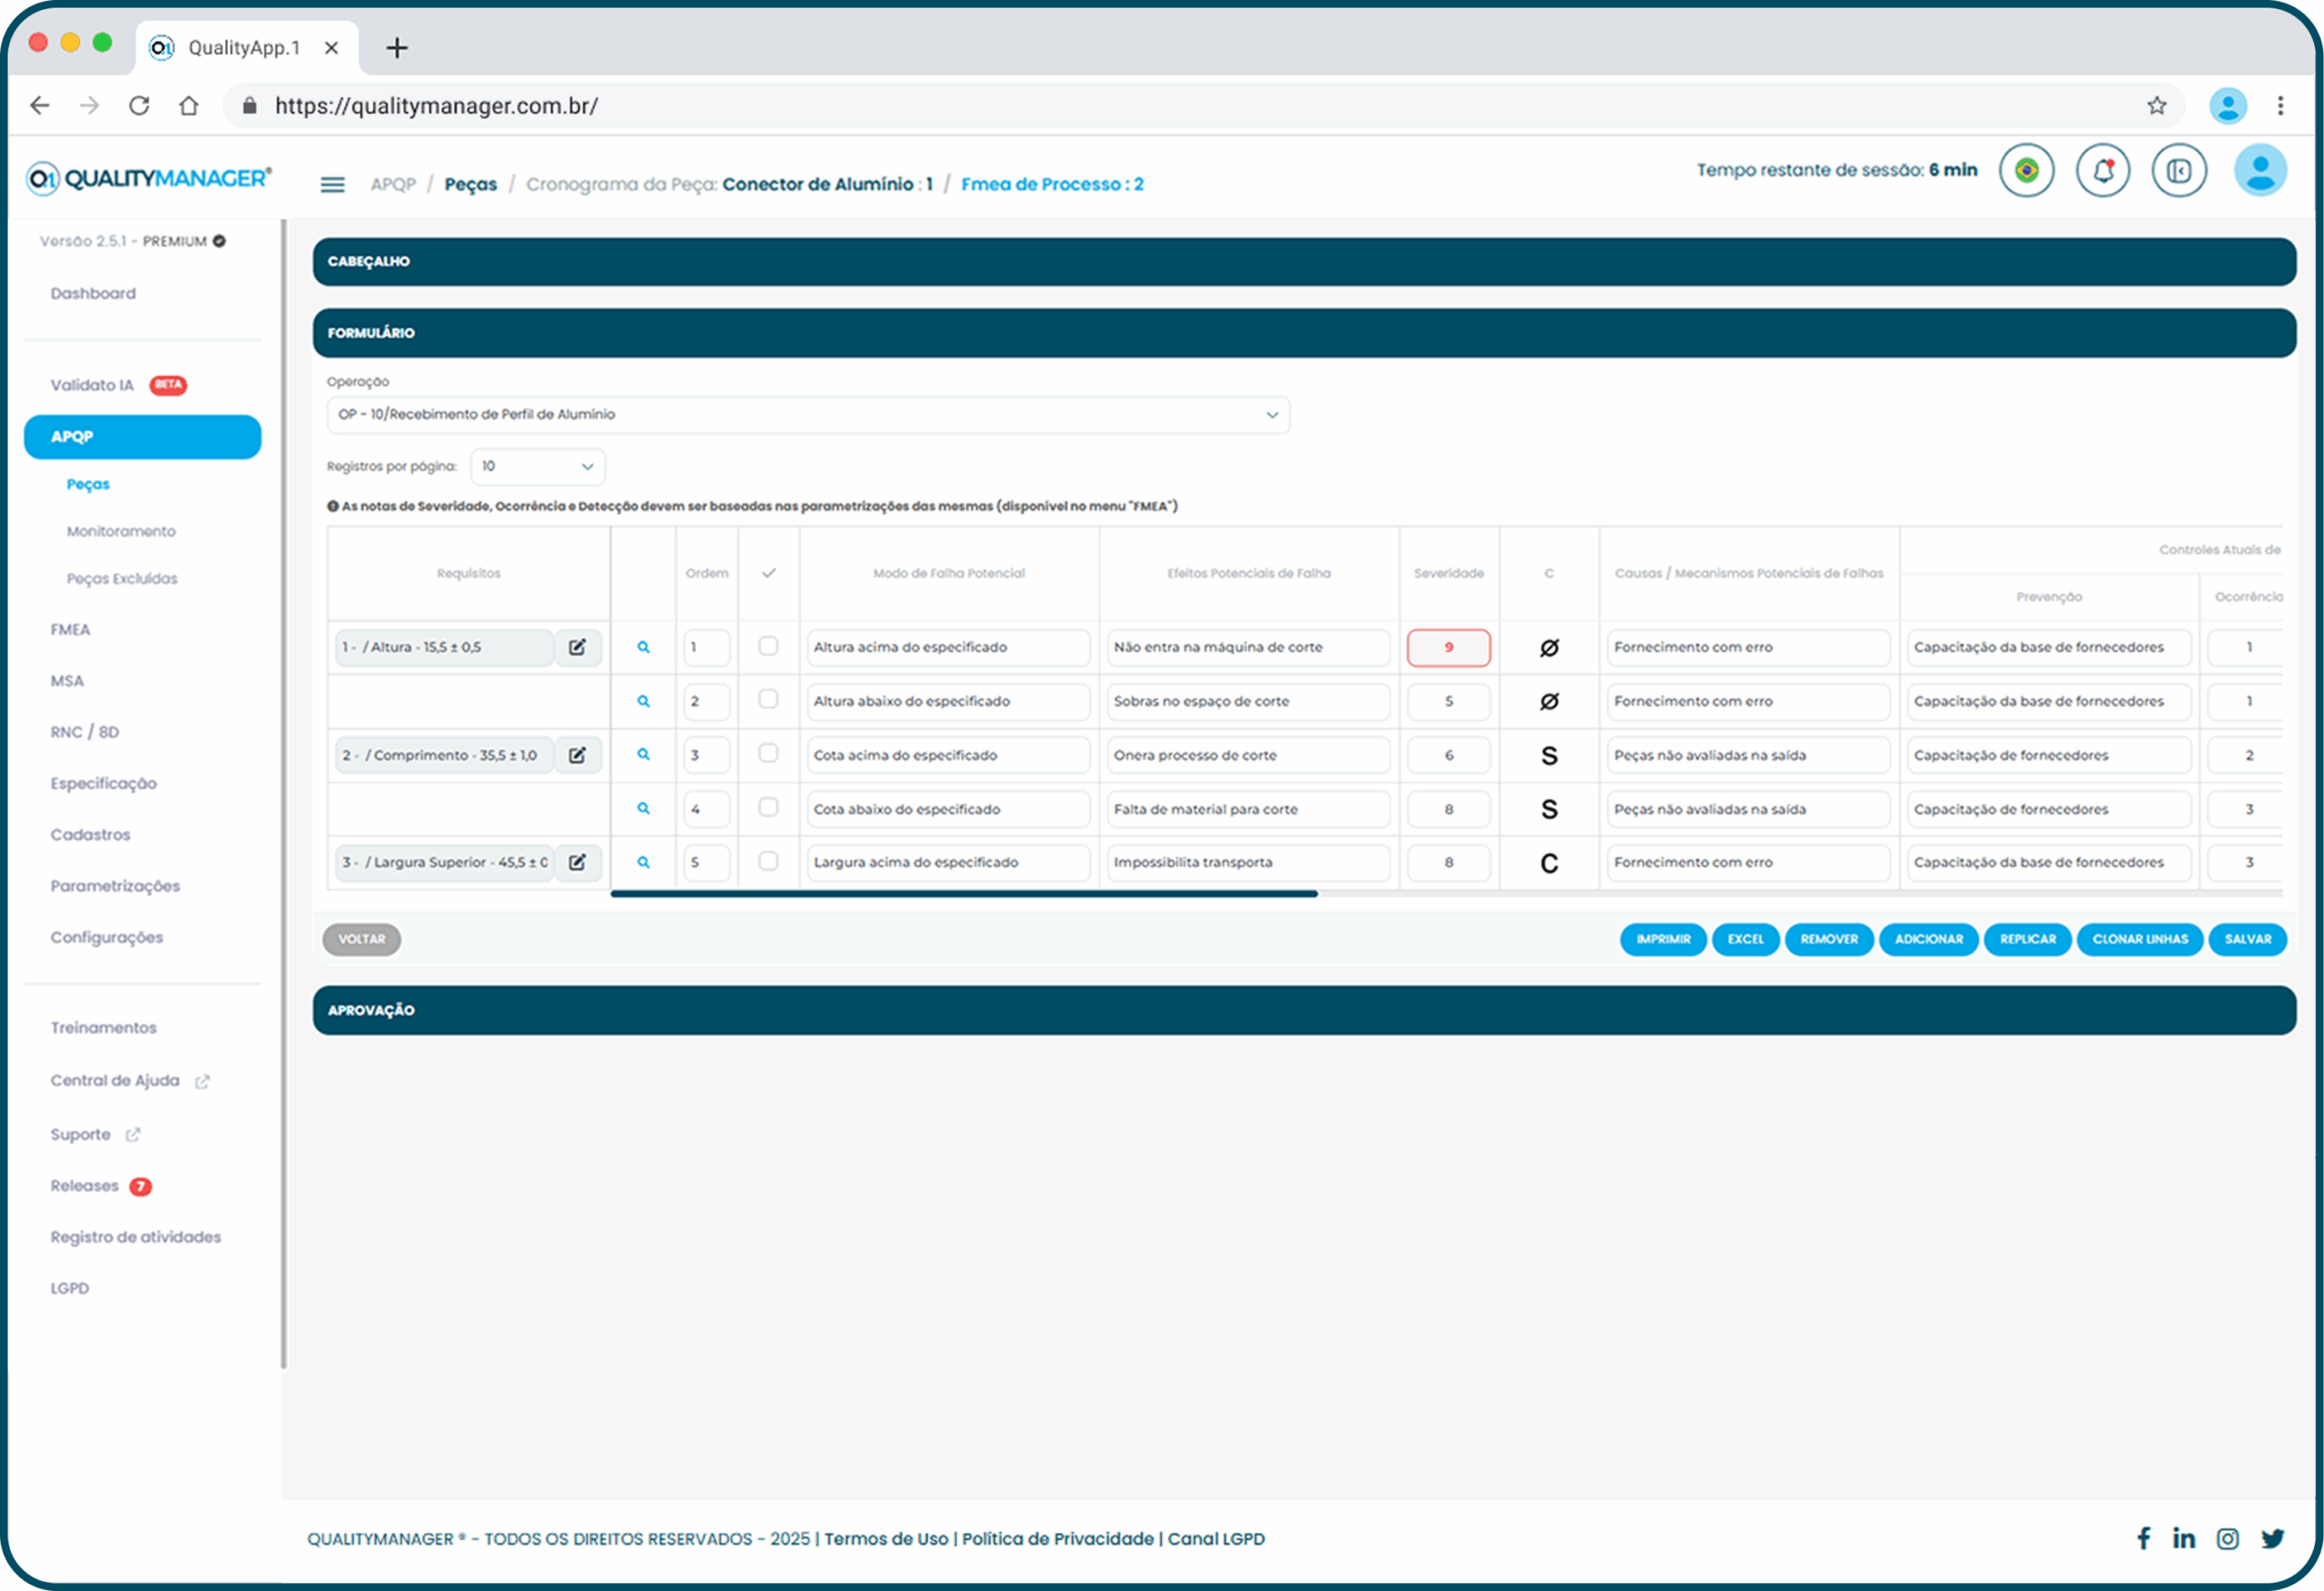Check the checkbox in row order 1
The width and height of the screenshot is (2324, 1591).
[768, 646]
